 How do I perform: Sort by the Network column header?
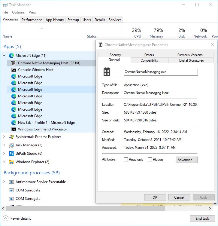tap(198, 33)
